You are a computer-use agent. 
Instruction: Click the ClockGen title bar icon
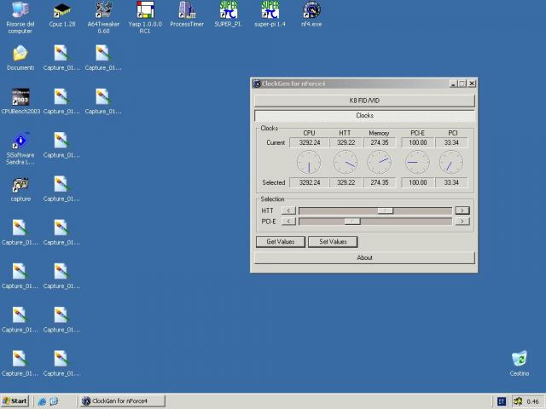[x=257, y=84]
